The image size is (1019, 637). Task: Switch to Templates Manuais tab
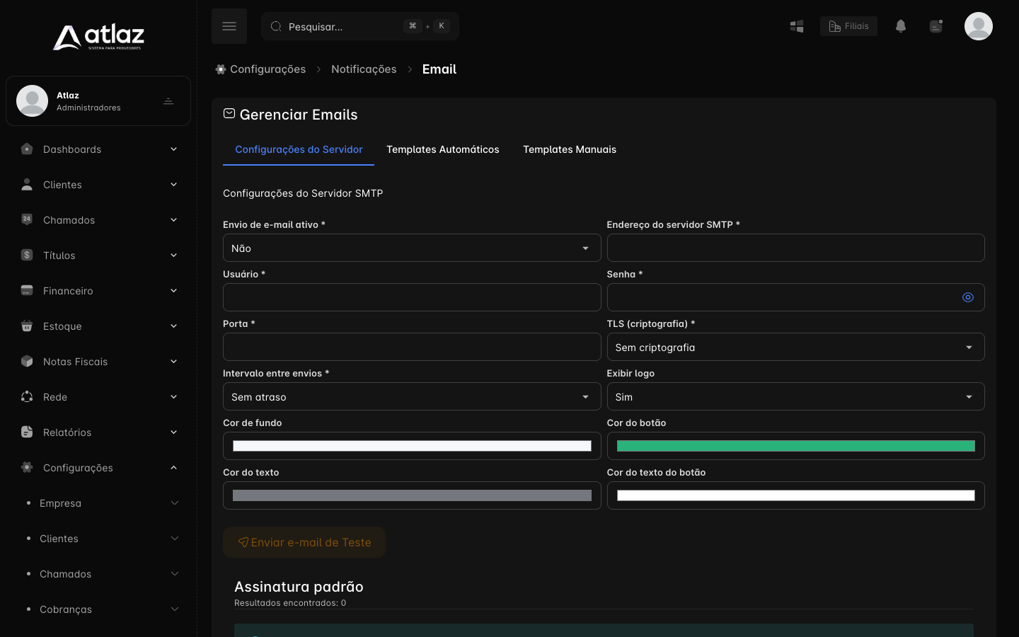(570, 149)
